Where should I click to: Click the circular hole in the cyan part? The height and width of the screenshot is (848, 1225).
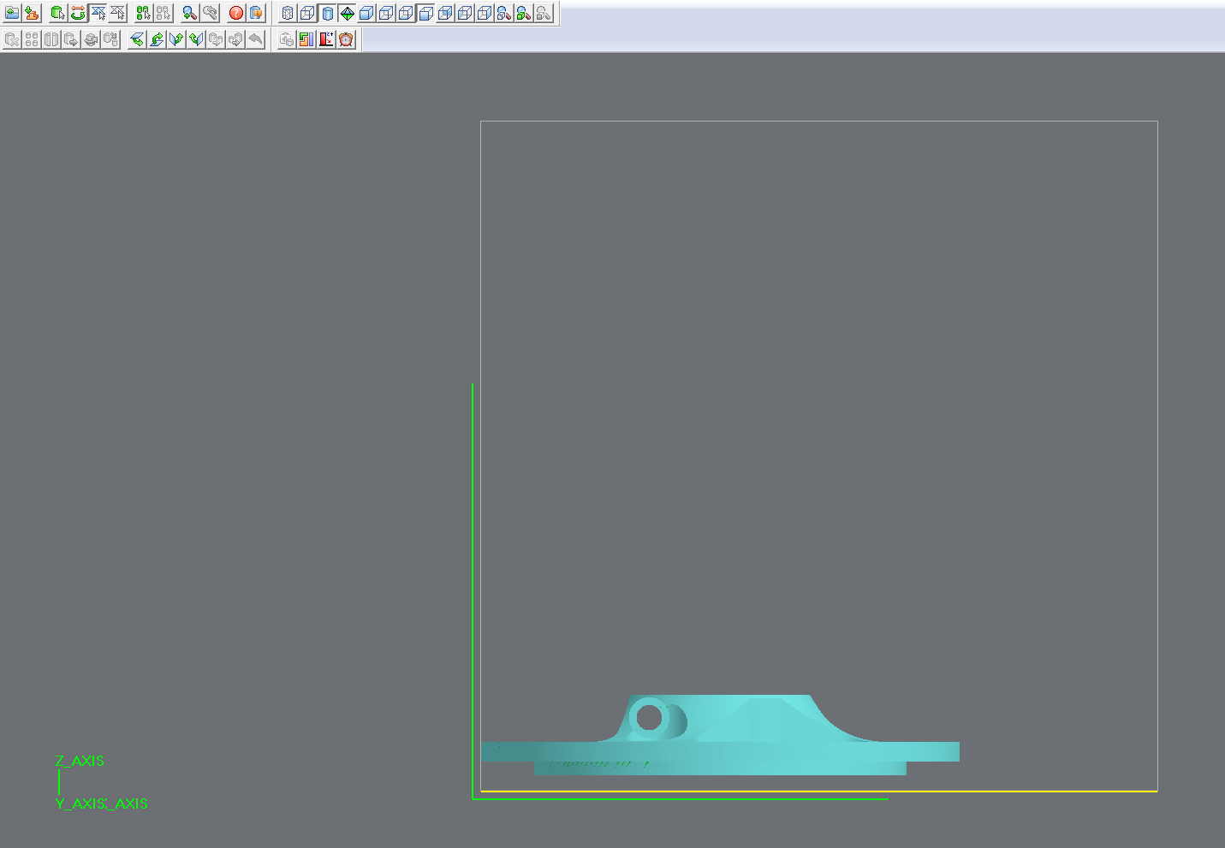(650, 717)
